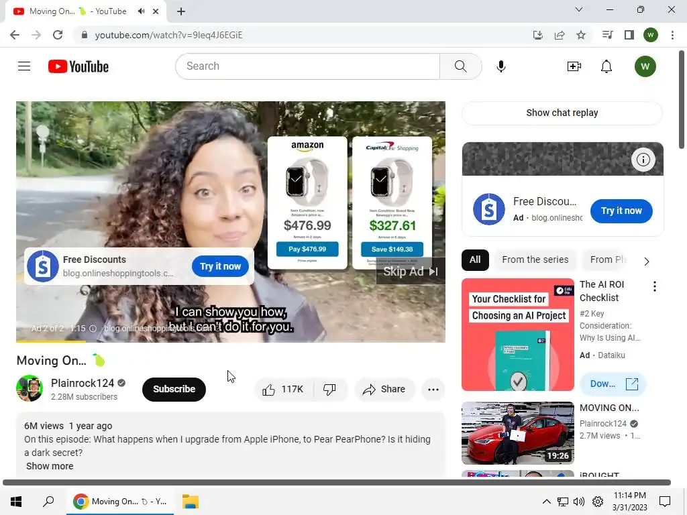Open the taskbar clock showing 11:14 PM
The height and width of the screenshot is (515, 687).
pos(629,502)
